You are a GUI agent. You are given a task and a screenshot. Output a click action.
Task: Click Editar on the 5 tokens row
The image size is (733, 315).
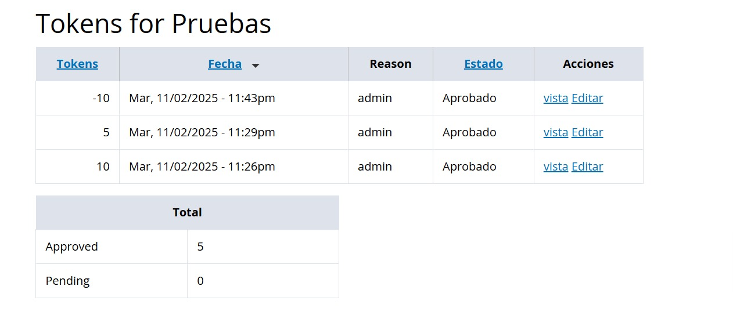coord(587,133)
